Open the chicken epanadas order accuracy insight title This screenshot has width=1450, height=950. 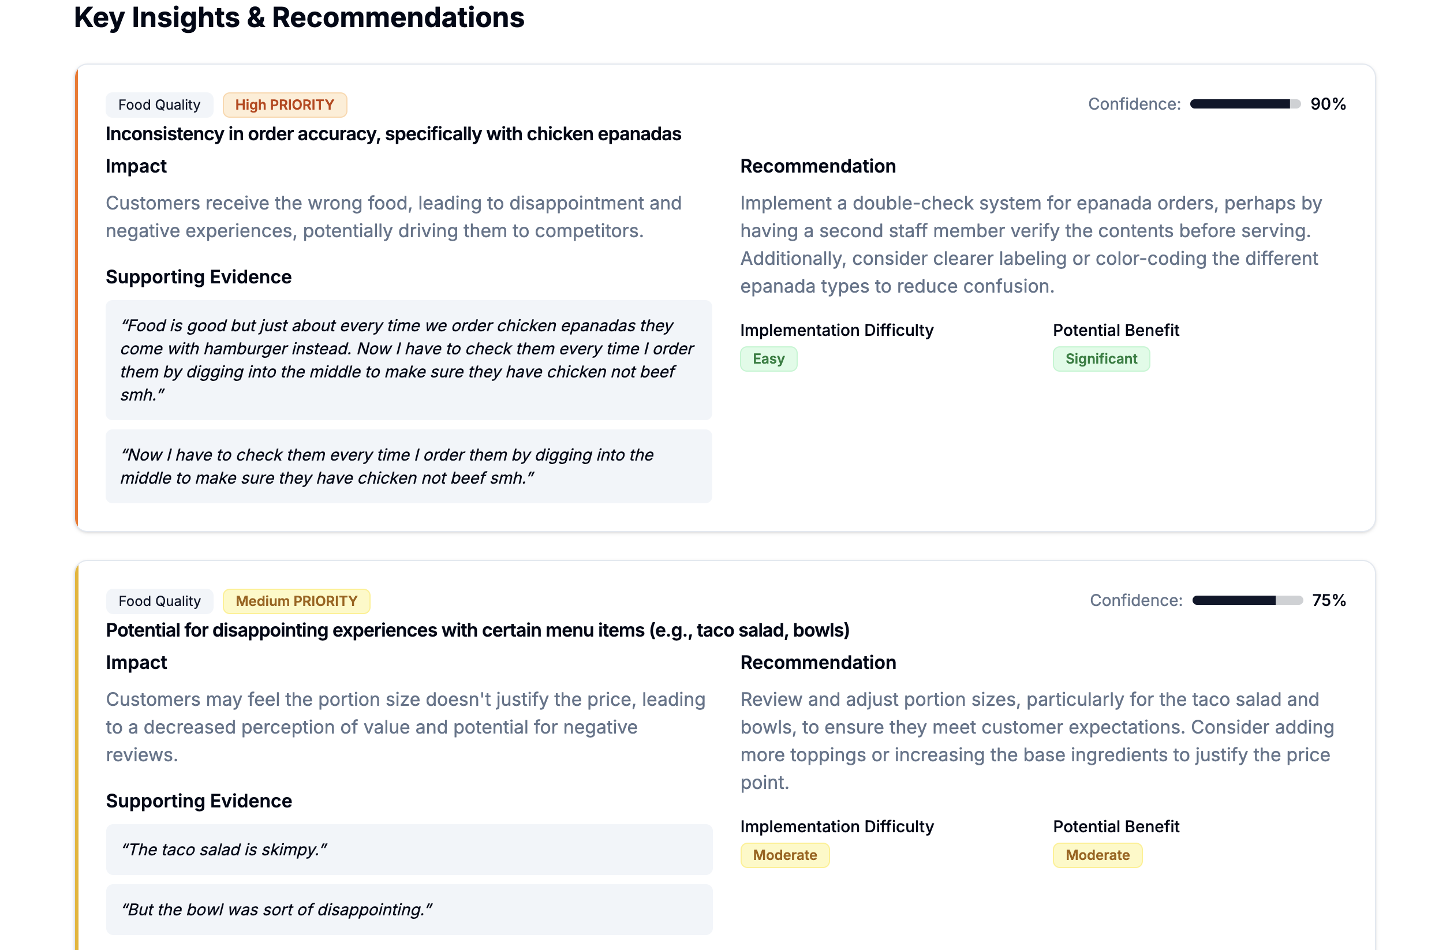click(393, 134)
